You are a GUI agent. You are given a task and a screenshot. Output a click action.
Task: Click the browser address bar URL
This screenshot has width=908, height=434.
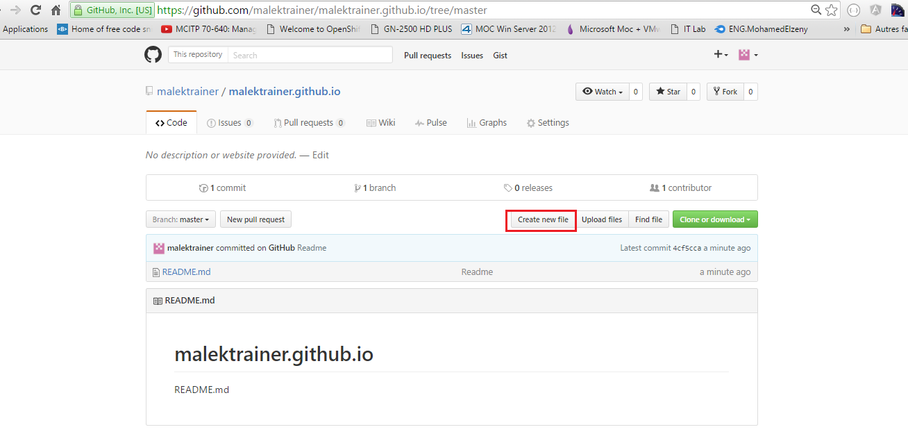pyautogui.click(x=322, y=10)
